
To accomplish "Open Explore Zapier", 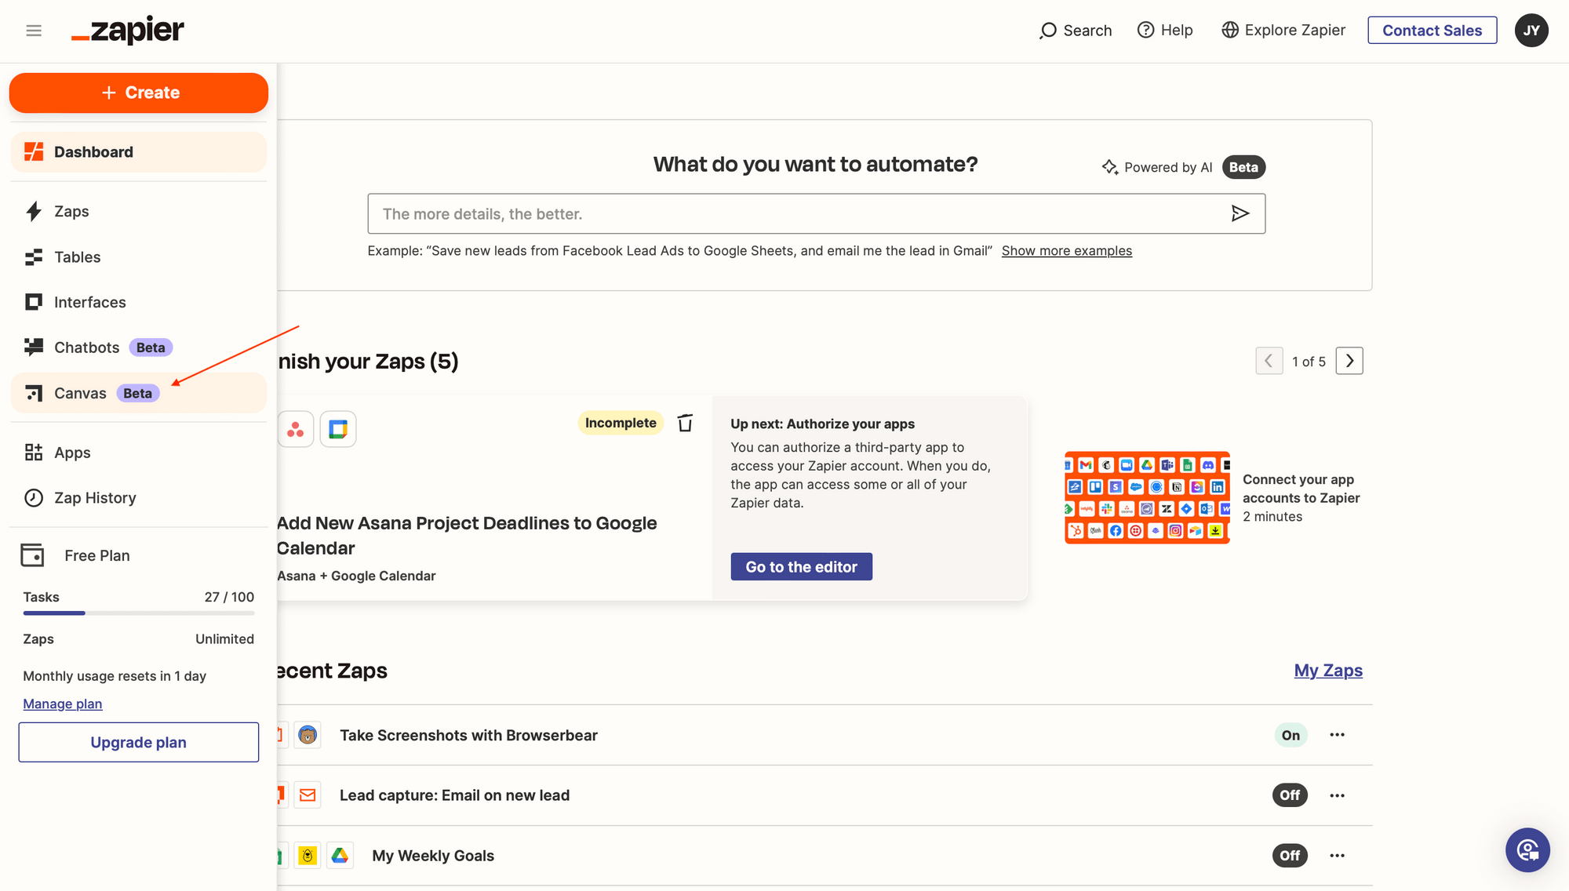I will point(1283,30).
